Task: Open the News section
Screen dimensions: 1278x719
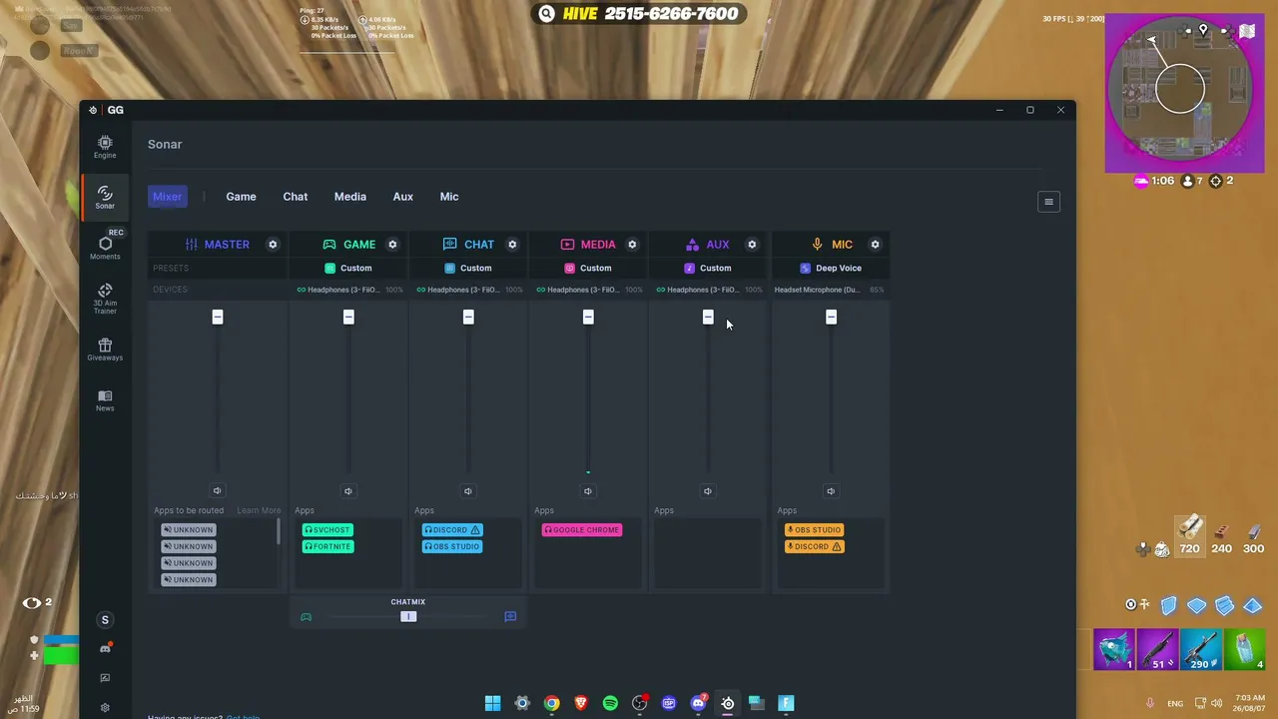Action: pos(105,400)
